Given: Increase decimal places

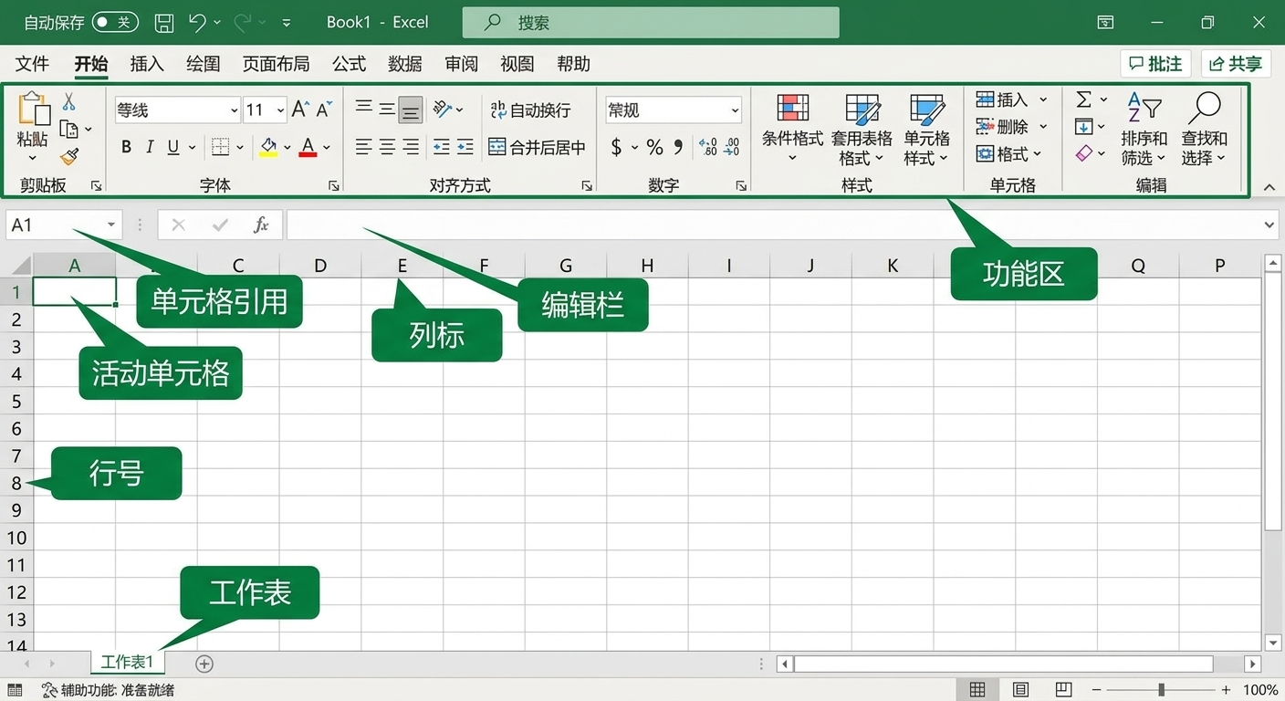Looking at the screenshot, I should tap(707, 147).
